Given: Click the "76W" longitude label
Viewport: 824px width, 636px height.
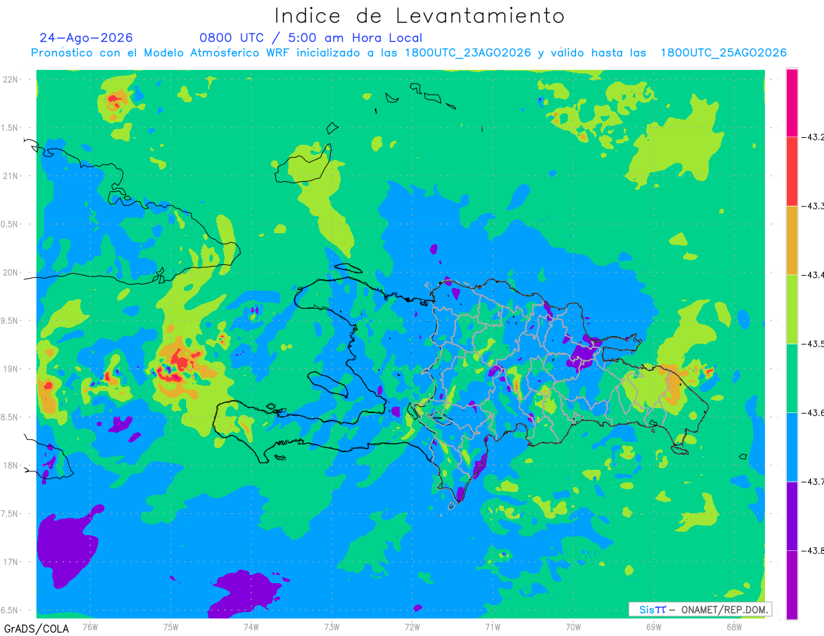Looking at the screenshot, I should (x=90, y=626).
